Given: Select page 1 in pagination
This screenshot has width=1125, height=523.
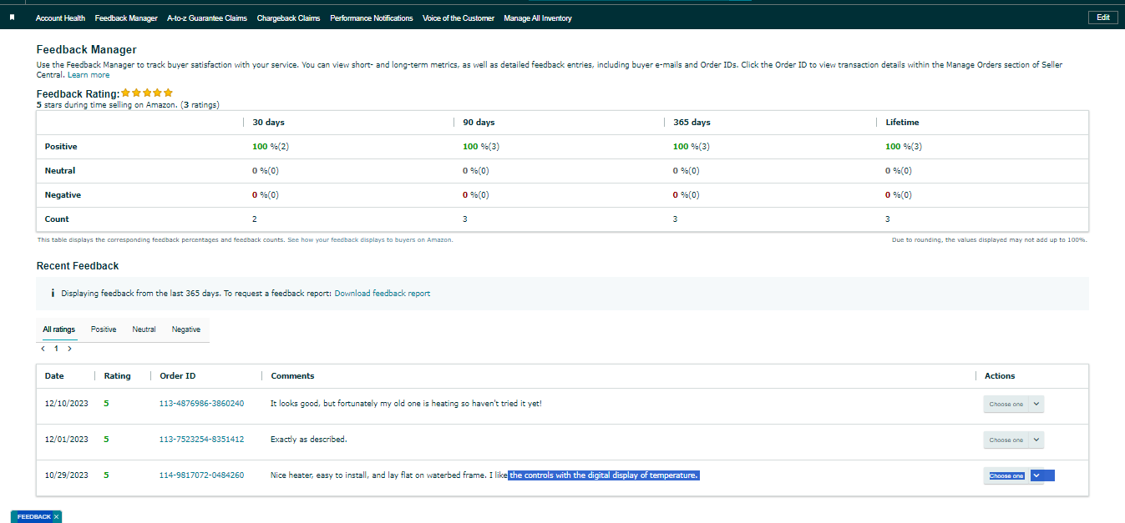Looking at the screenshot, I should pos(56,349).
